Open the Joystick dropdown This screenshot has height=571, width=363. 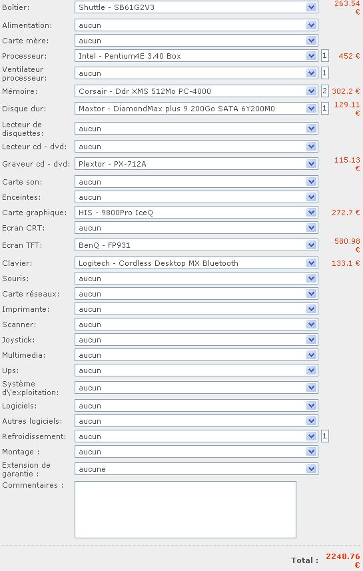196,339
